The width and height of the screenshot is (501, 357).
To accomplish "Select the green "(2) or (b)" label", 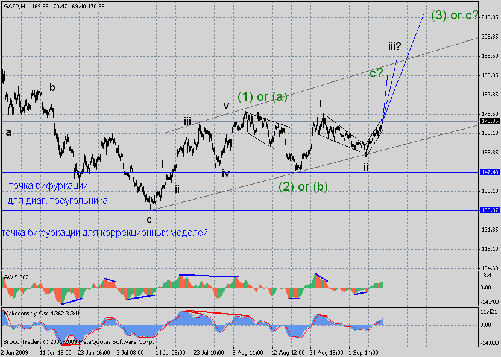I will click(x=303, y=186).
